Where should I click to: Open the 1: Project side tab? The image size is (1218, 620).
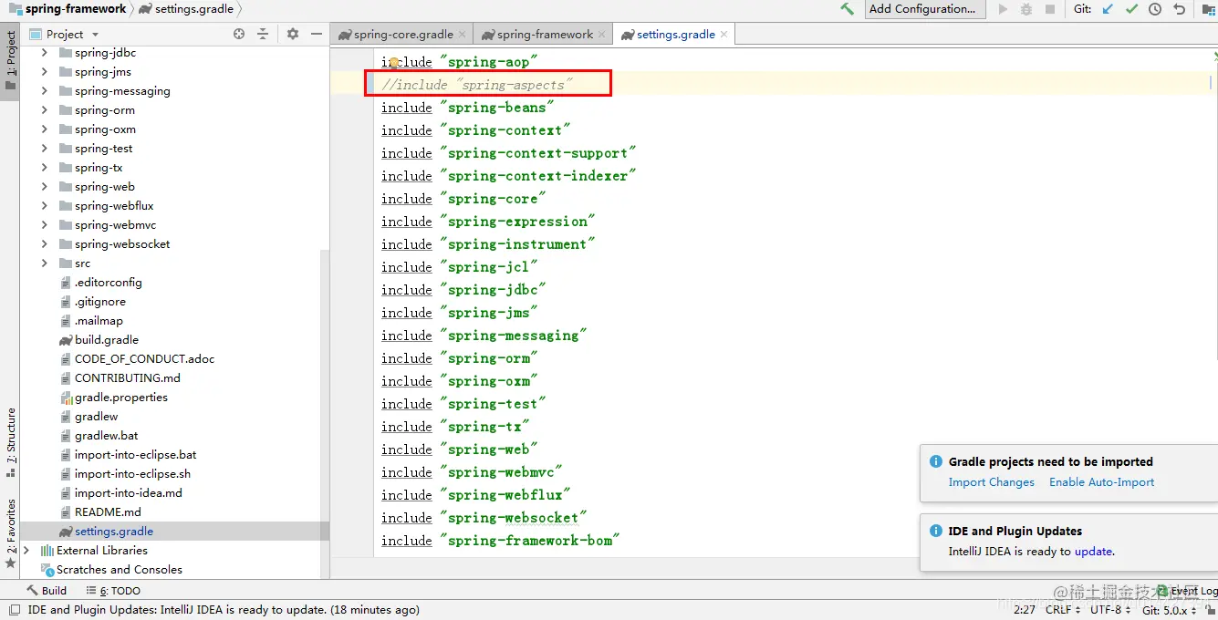point(10,60)
